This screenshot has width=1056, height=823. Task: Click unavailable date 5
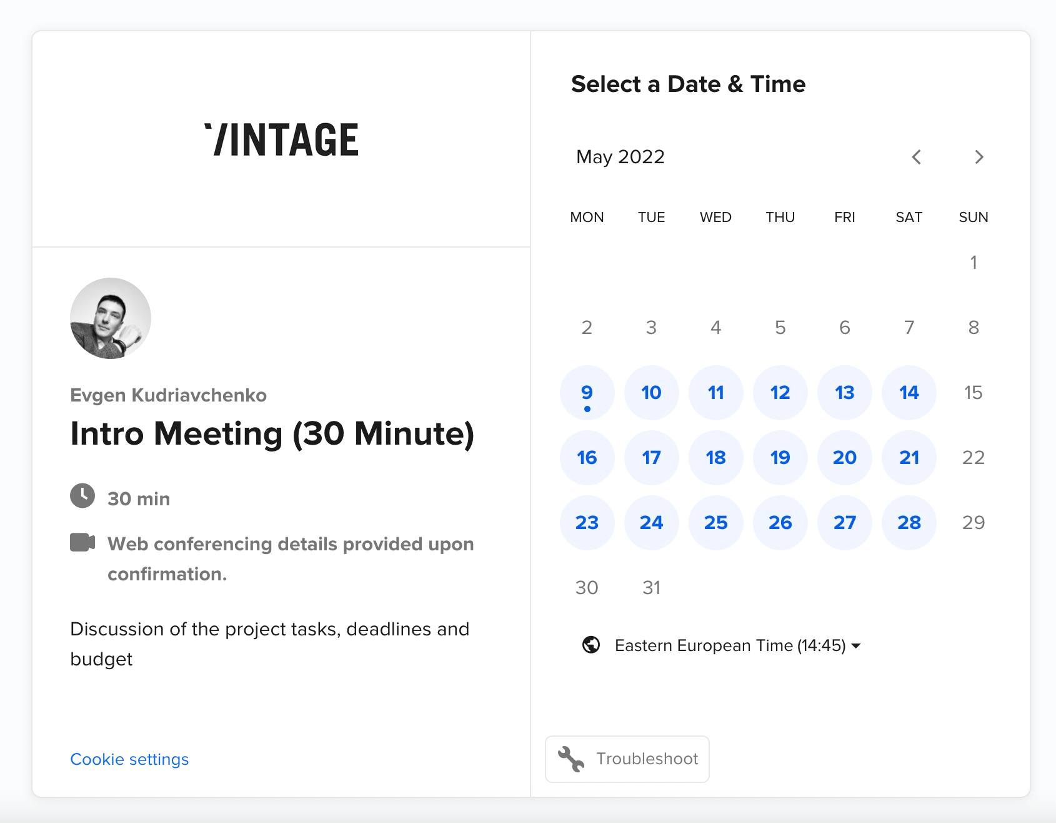click(780, 328)
